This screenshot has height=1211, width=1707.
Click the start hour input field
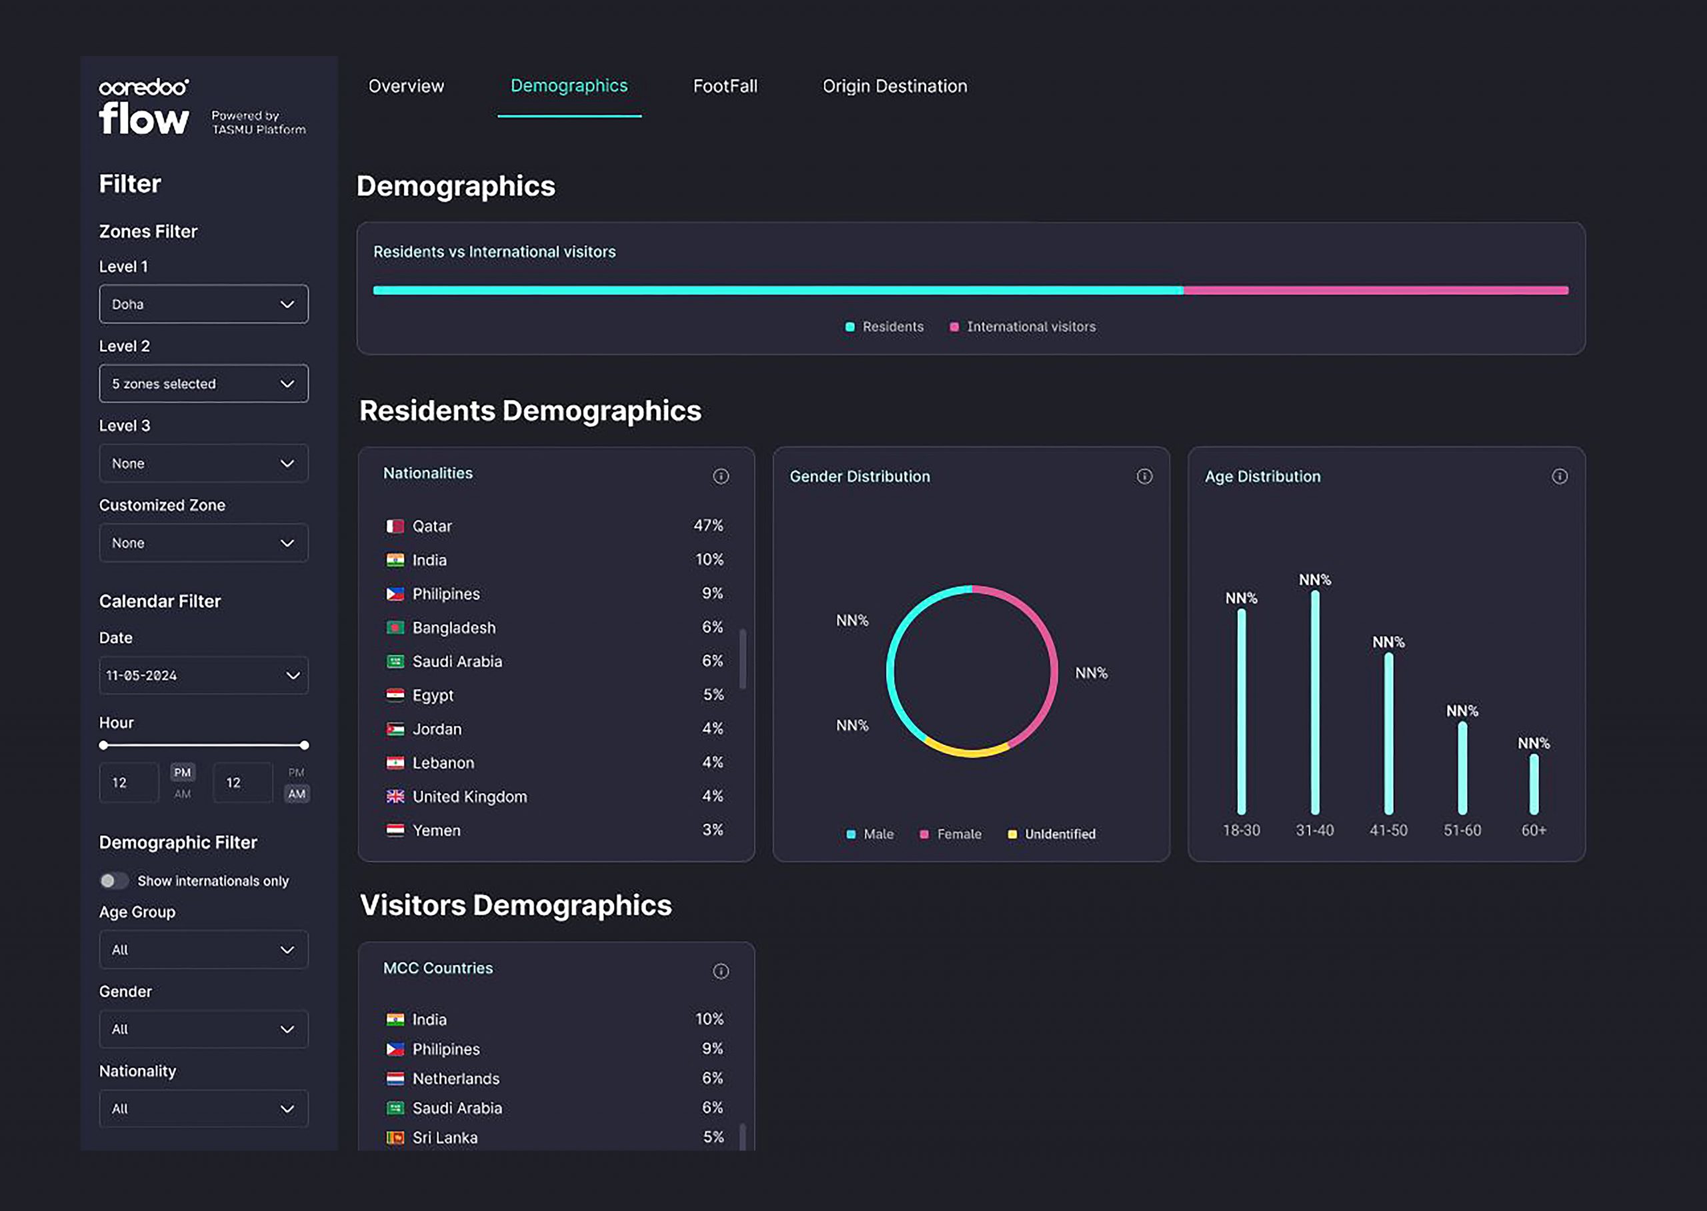tap(129, 782)
